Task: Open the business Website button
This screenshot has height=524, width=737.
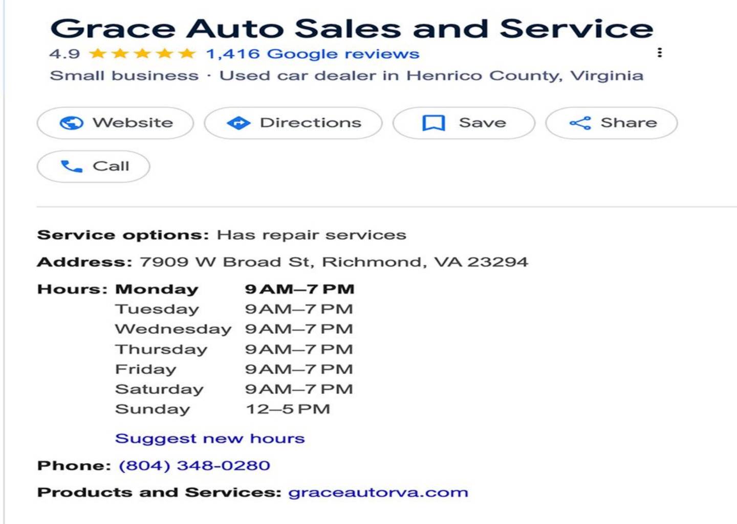Action: (115, 123)
